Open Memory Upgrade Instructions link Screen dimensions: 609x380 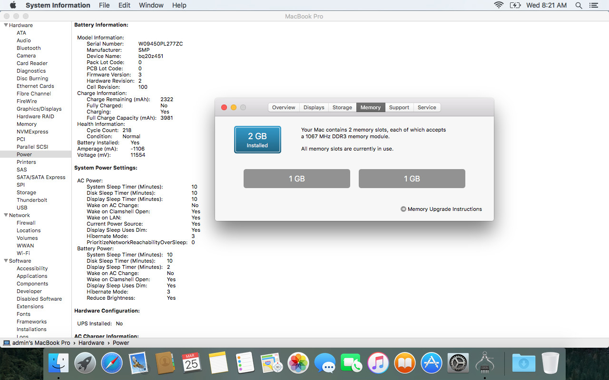pos(441,209)
